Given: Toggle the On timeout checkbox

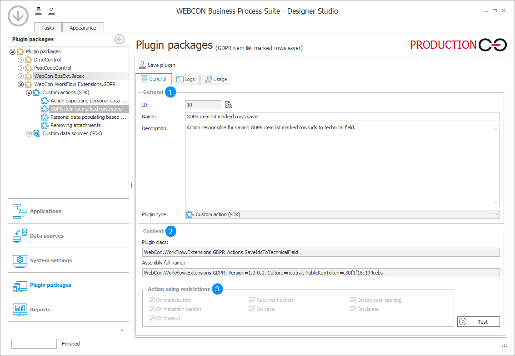Looking at the screenshot, I should (151, 319).
